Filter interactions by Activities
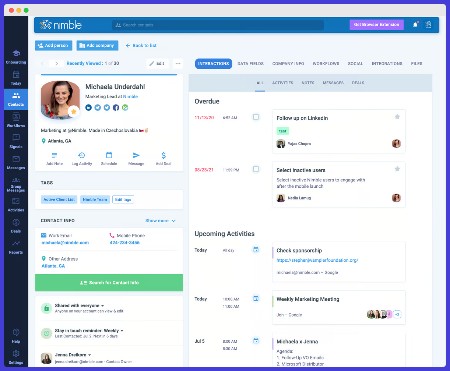450x371 pixels. 282,83
